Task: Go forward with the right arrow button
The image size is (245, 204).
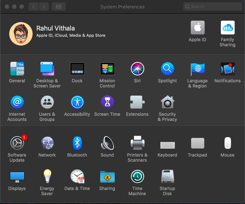Action: point(44,7)
